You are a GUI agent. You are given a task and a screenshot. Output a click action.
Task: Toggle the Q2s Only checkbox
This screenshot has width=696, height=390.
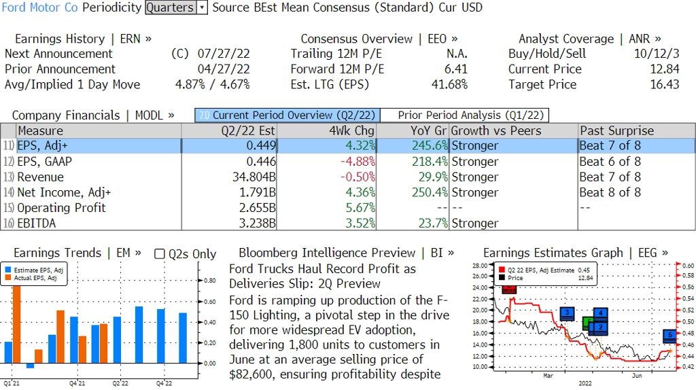pos(159,254)
